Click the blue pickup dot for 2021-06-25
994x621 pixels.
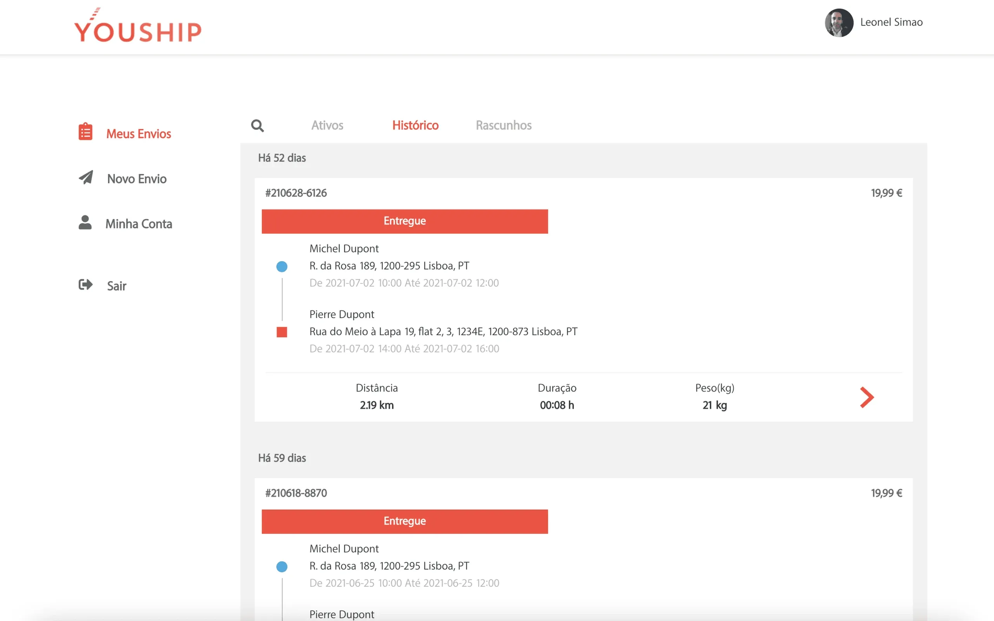[x=282, y=567]
